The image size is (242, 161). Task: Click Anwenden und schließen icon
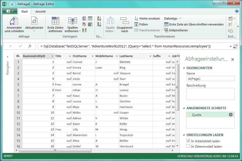point(14,21)
